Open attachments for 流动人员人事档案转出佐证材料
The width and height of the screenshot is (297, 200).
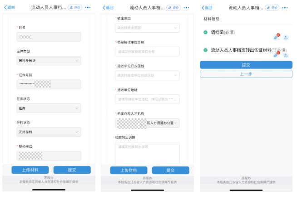tap(276, 55)
